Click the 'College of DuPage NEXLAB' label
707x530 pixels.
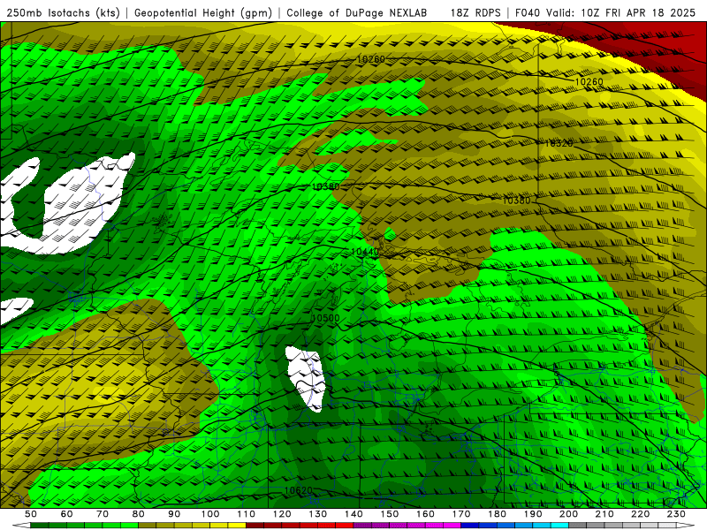pos(357,13)
